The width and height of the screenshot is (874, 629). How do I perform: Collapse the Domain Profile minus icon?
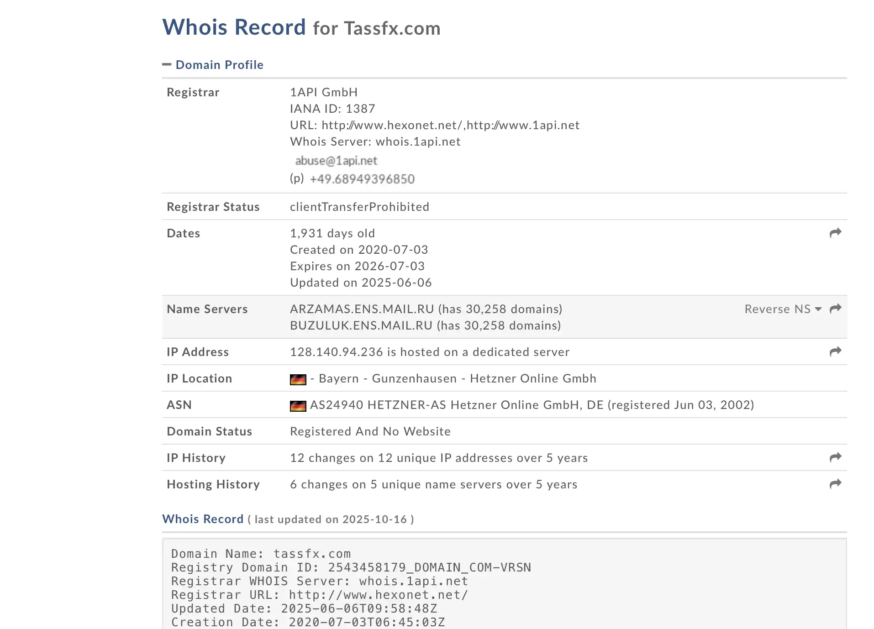click(167, 65)
